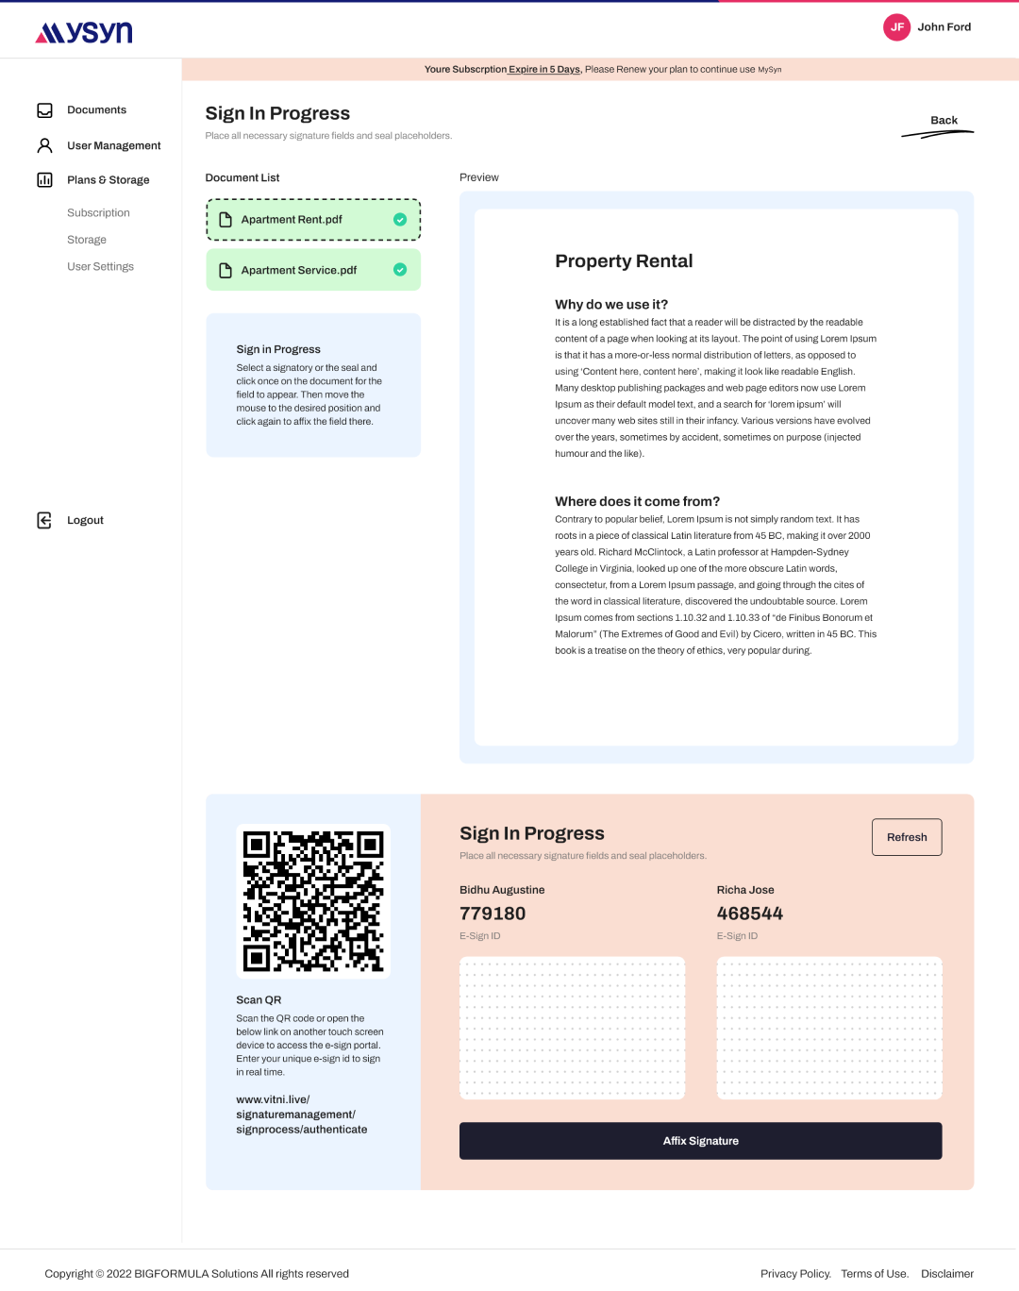1019x1291 pixels.
Task: Click green checkmark on Apartment Rent.pdf
Action: pyautogui.click(x=400, y=220)
